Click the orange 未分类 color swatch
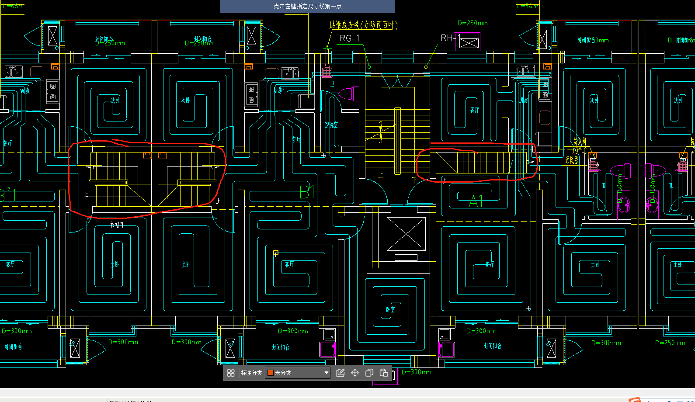Image resolution: width=695 pixels, height=402 pixels. (x=271, y=373)
